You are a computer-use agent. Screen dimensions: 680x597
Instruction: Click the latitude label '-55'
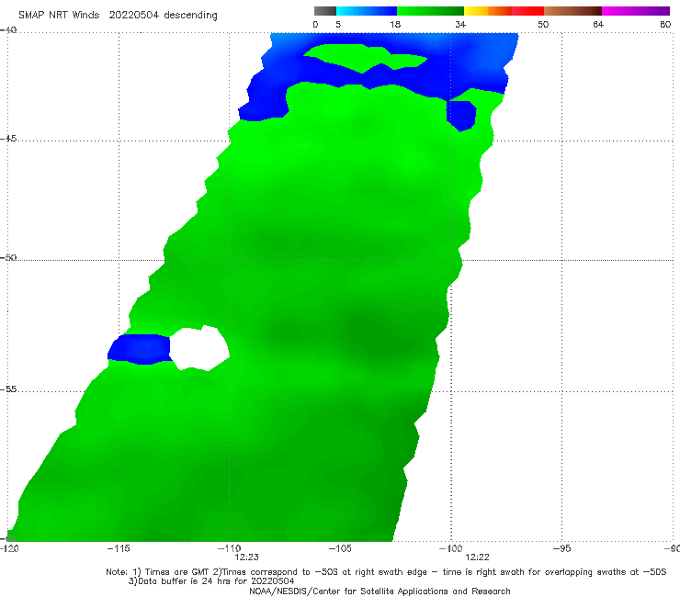coord(8,389)
